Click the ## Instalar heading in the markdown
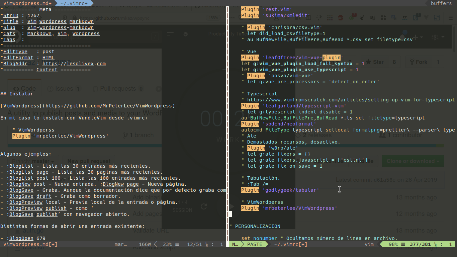Image resolution: width=457 pixels, height=257 pixels. point(17,94)
